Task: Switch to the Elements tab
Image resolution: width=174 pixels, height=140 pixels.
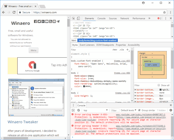Action: coord(89,19)
